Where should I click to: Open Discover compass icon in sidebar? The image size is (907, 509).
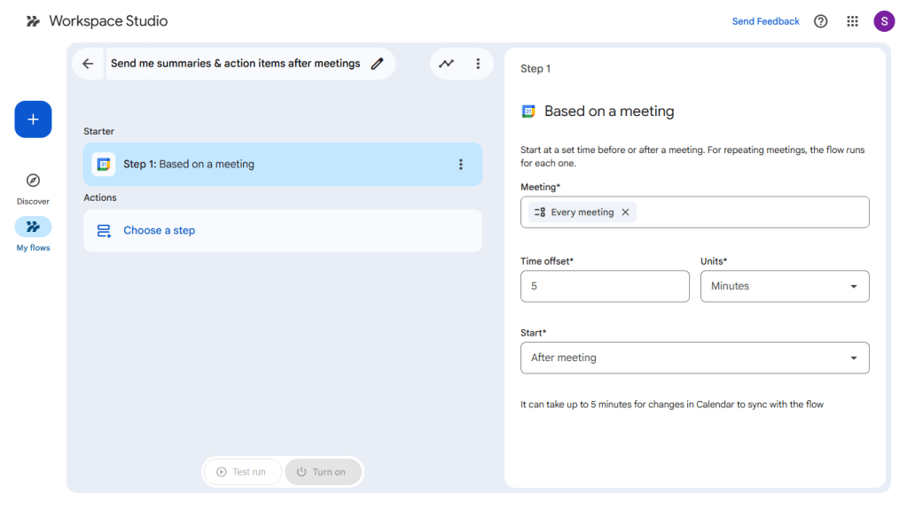(x=33, y=181)
